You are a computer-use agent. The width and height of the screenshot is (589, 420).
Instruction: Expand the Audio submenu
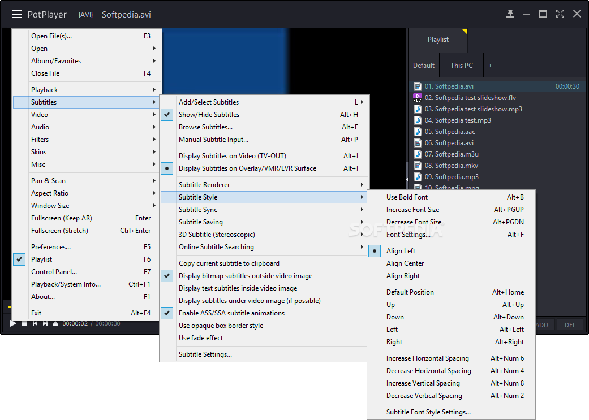(87, 127)
